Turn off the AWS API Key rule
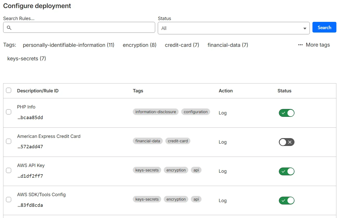This screenshot has height=218, width=339. [x=286, y=171]
